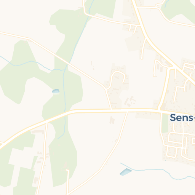195x195 pixels.
Task: Click where the southbound lane branches off the main road
Action: [x=127, y=112]
